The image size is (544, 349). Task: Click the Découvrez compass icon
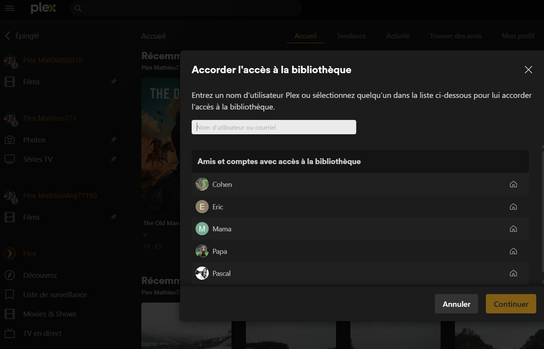[x=10, y=275]
